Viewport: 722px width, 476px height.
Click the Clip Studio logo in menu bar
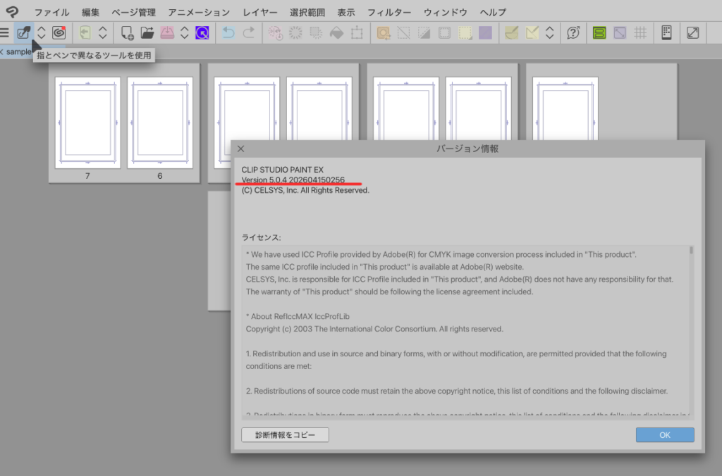click(x=13, y=12)
